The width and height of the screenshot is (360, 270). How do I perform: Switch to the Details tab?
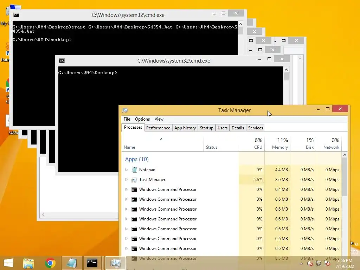point(238,128)
